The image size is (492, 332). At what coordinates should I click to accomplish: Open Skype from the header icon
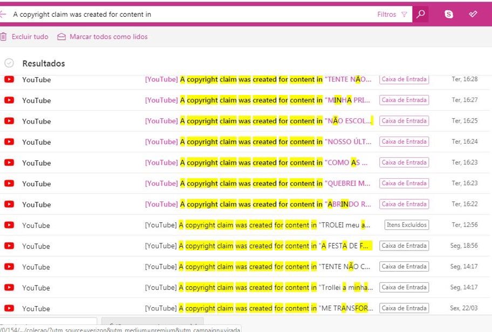(449, 14)
